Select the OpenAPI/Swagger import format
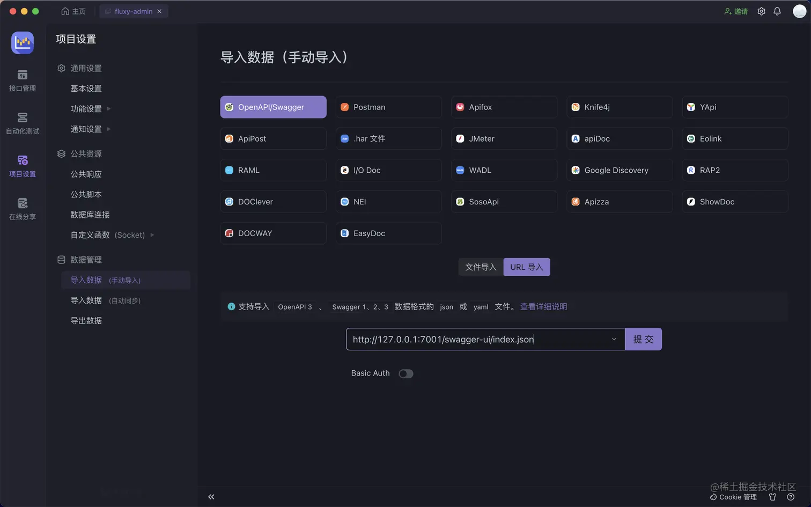The width and height of the screenshot is (811, 507). point(273,107)
